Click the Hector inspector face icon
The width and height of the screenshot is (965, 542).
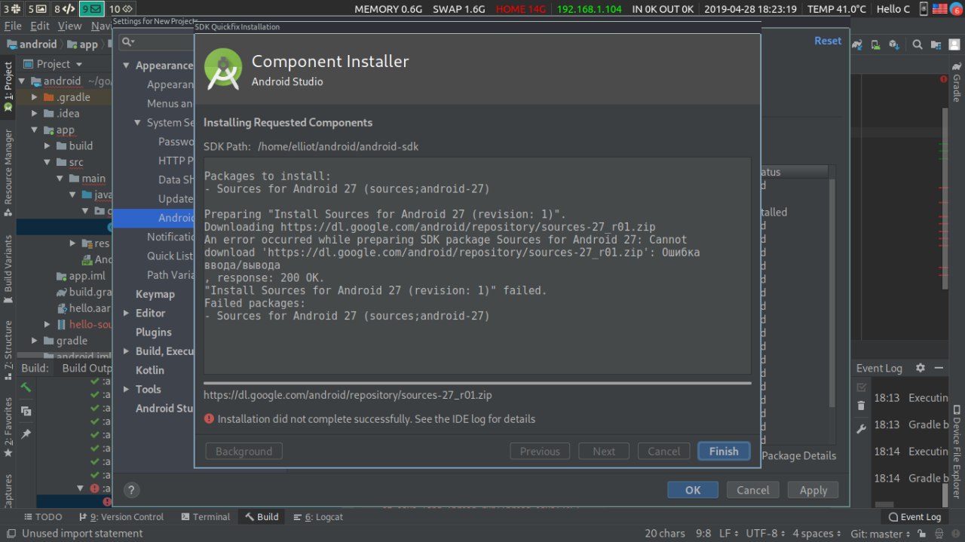[940, 533]
